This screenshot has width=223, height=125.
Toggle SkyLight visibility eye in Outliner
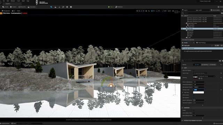(182, 28)
